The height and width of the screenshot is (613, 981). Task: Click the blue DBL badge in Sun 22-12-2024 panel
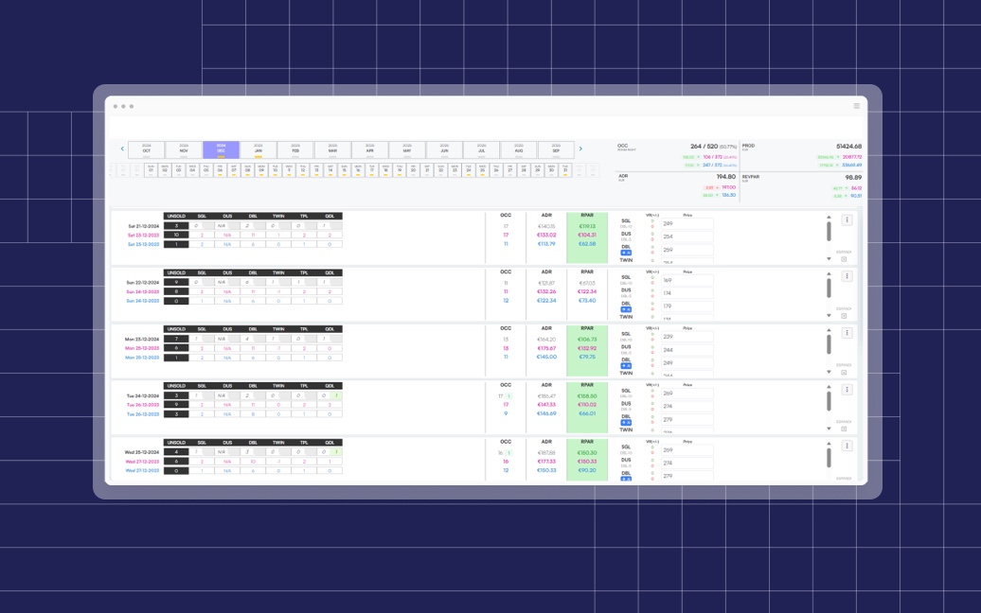click(626, 309)
